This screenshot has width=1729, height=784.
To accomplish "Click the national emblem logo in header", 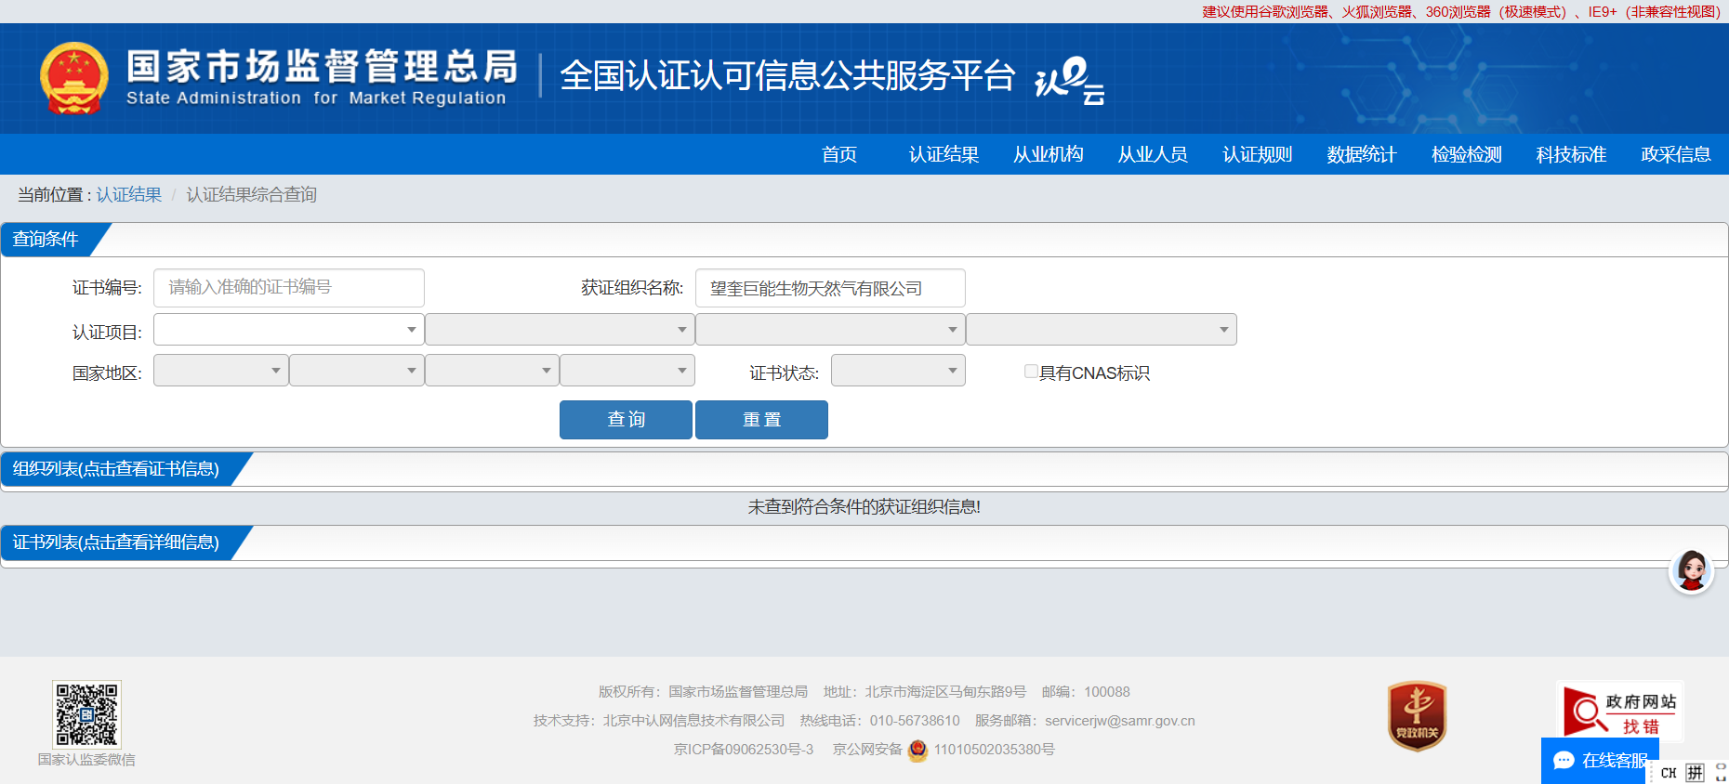I will (74, 78).
